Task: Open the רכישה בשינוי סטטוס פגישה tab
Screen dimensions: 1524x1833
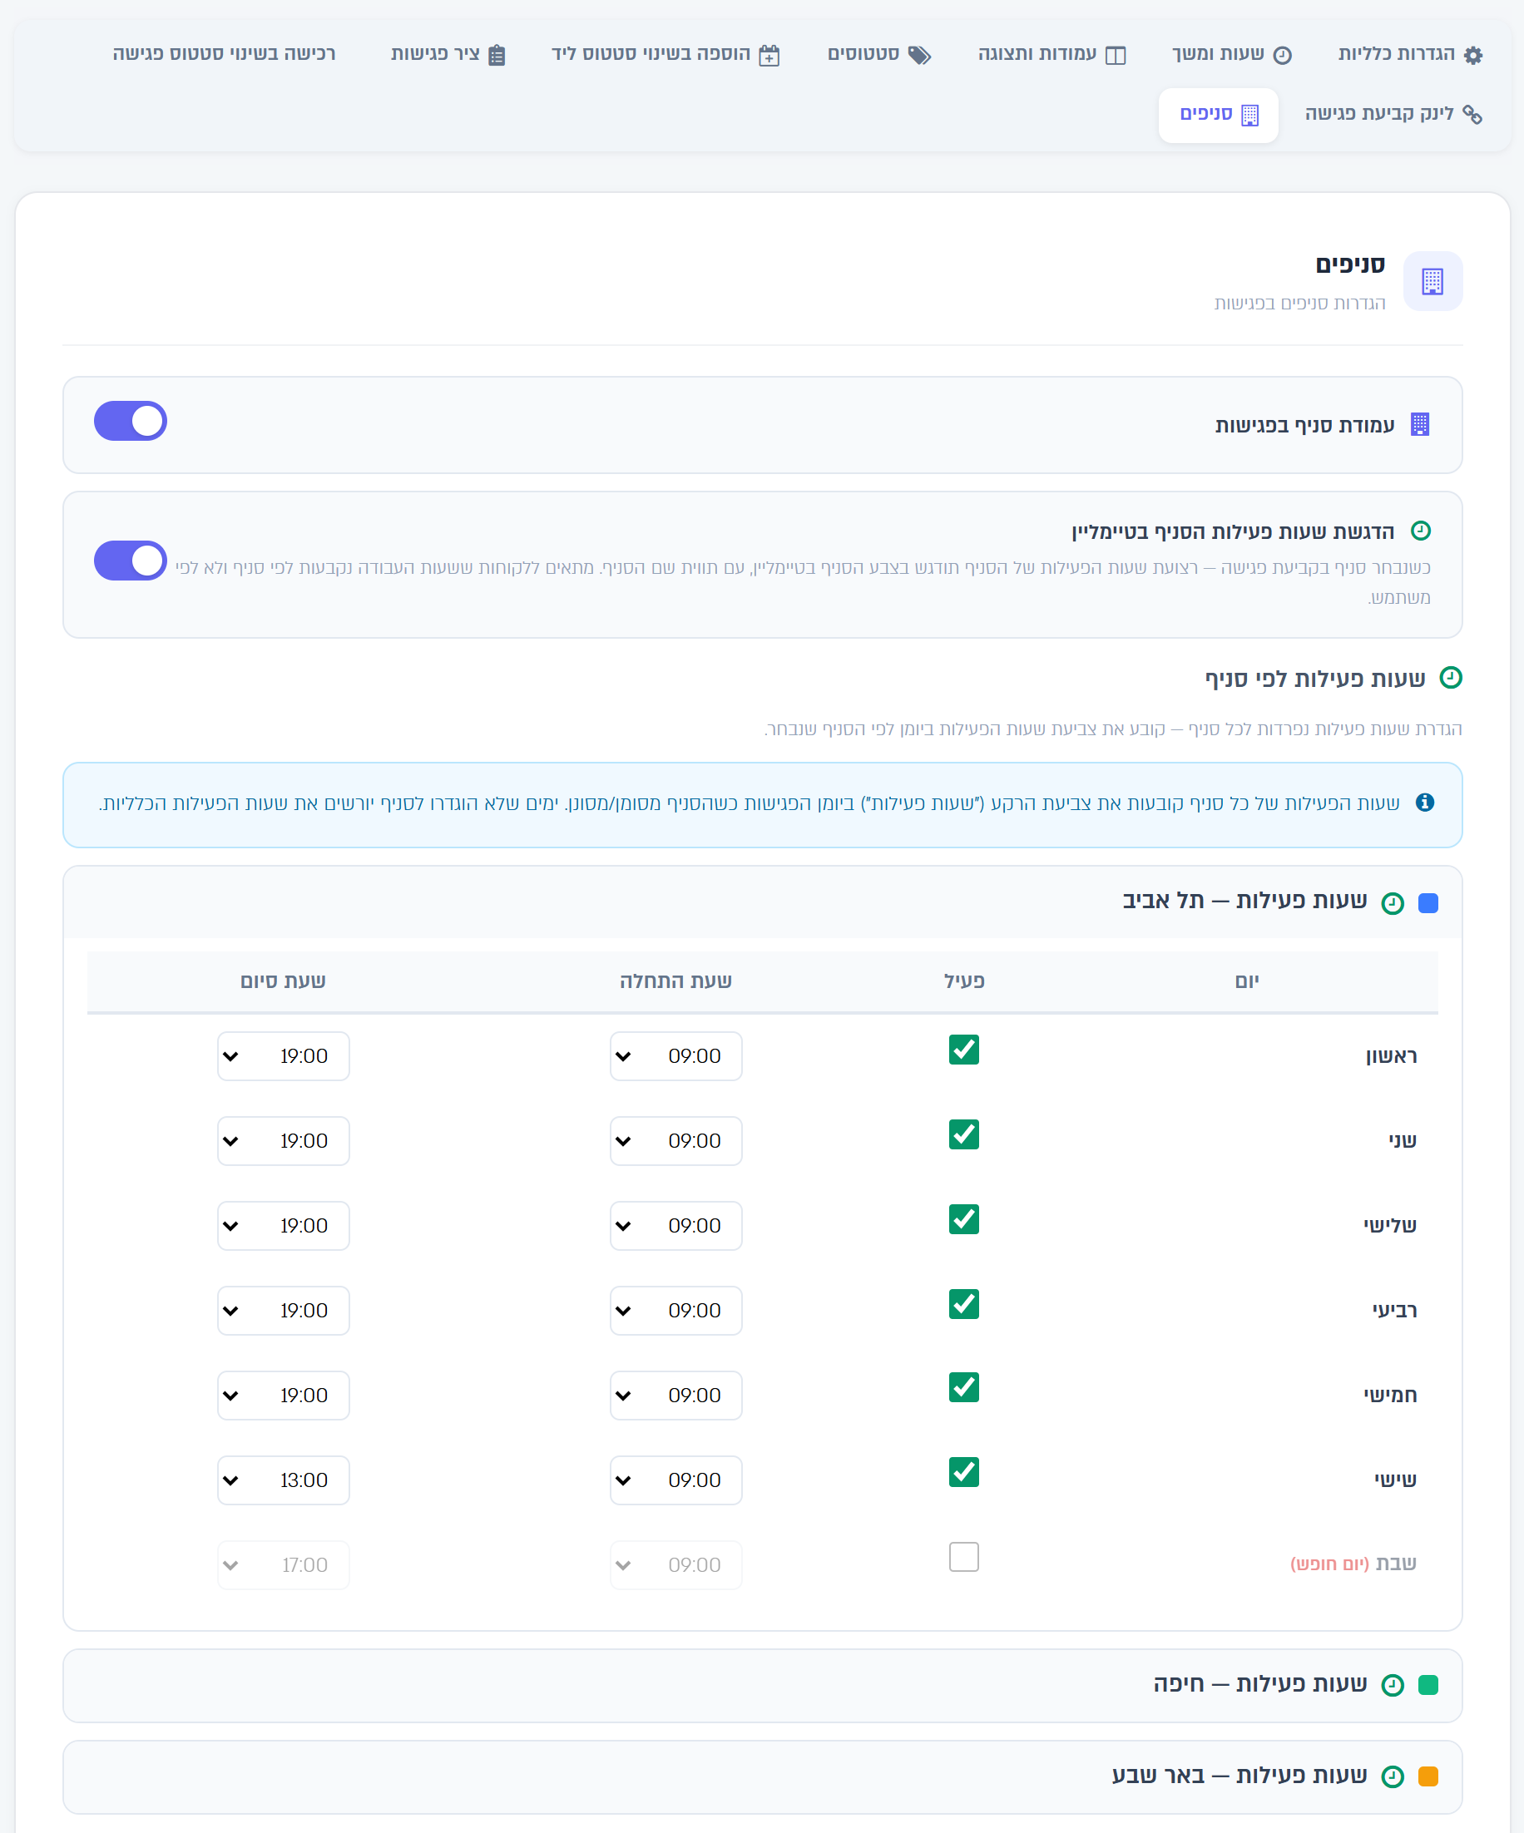Action: click(225, 54)
